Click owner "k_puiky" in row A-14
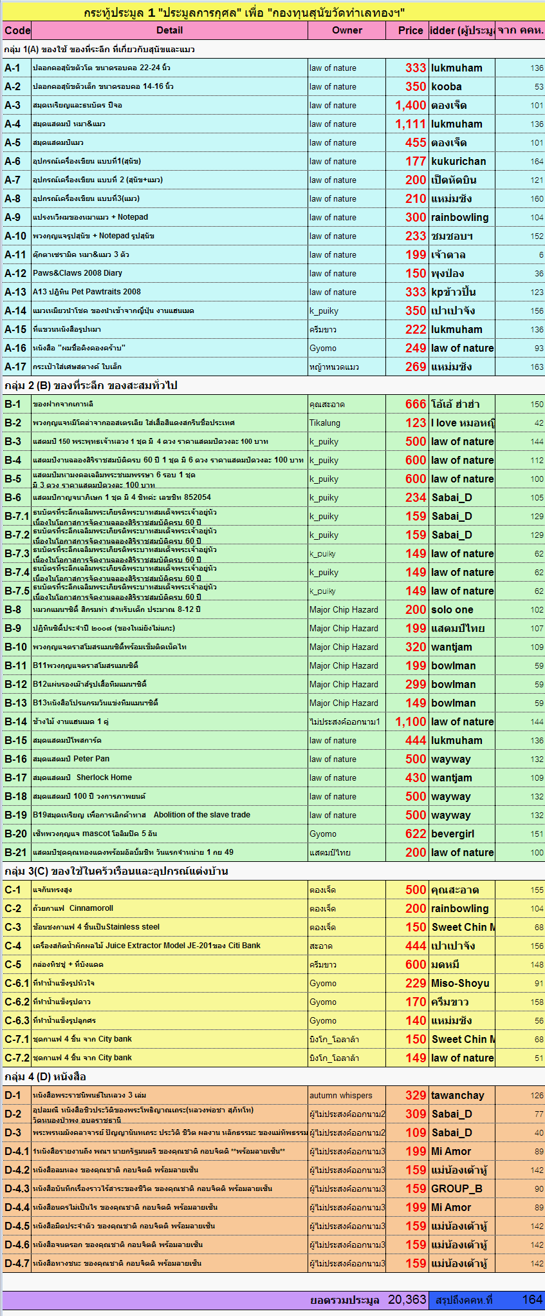Viewport: 545px width, 1316px height. tap(324, 310)
